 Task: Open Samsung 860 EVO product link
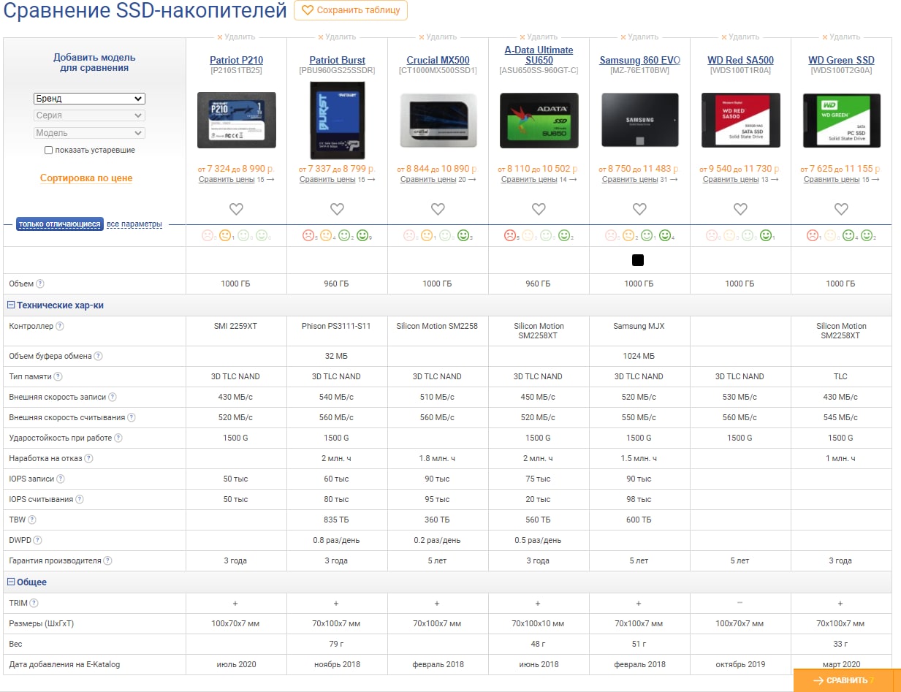click(x=639, y=61)
